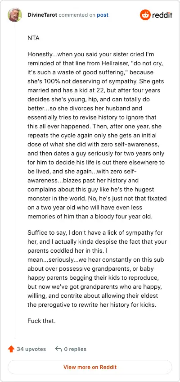
Task: Open the DivineTarot username link
Action: 42,15
